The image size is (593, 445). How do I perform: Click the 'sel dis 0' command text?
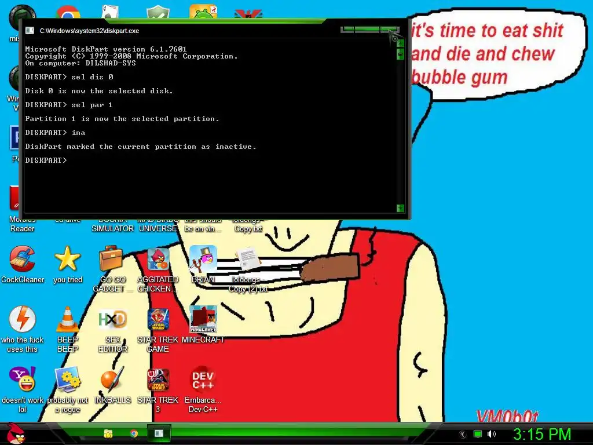[92, 77]
